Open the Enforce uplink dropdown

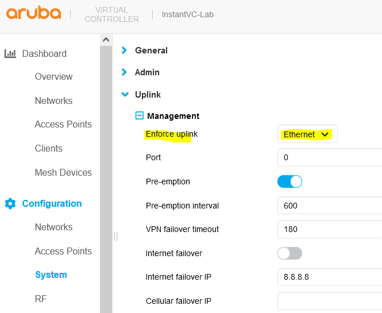point(307,134)
